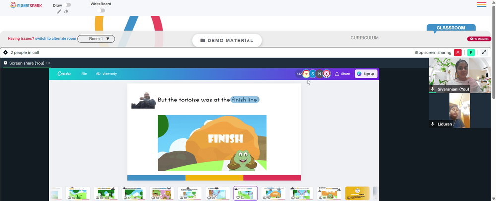The width and height of the screenshot is (496, 201).
Task: Click Sivaranjani (You) video tile
Action: tap(460, 75)
